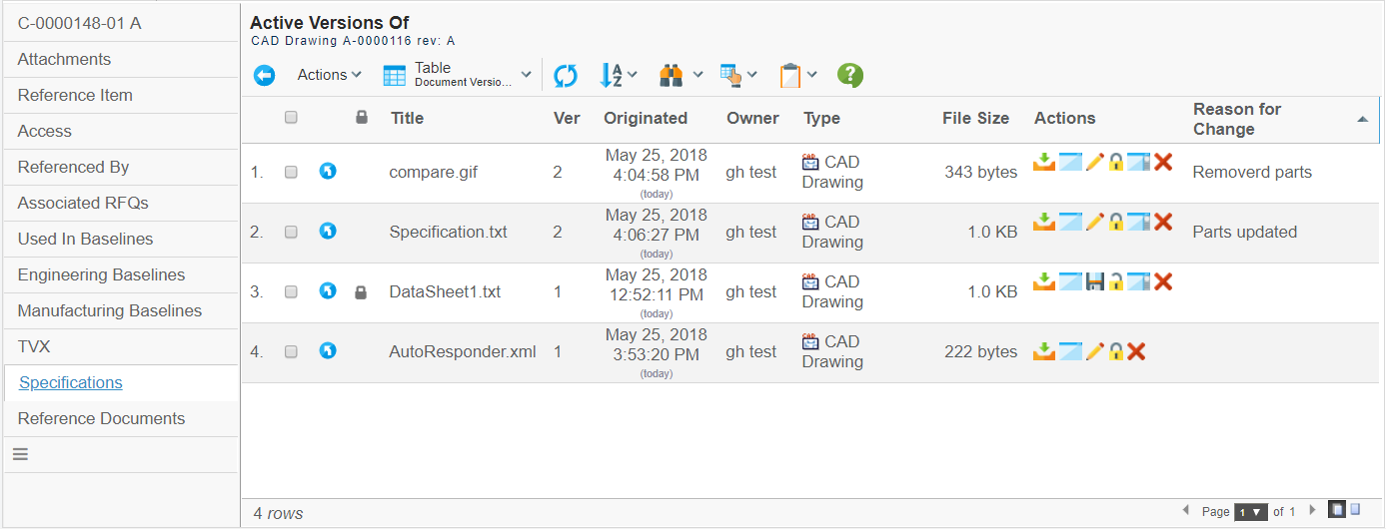Click the padlock icon in compare.gif row
The image size is (1386, 529).
tap(1116, 162)
